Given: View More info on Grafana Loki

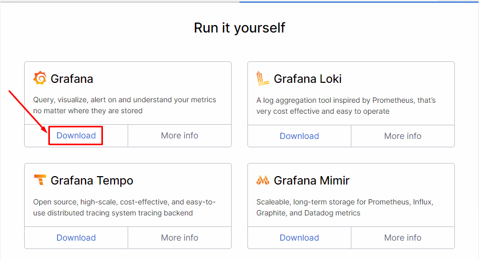Looking at the screenshot, I should (x=403, y=136).
